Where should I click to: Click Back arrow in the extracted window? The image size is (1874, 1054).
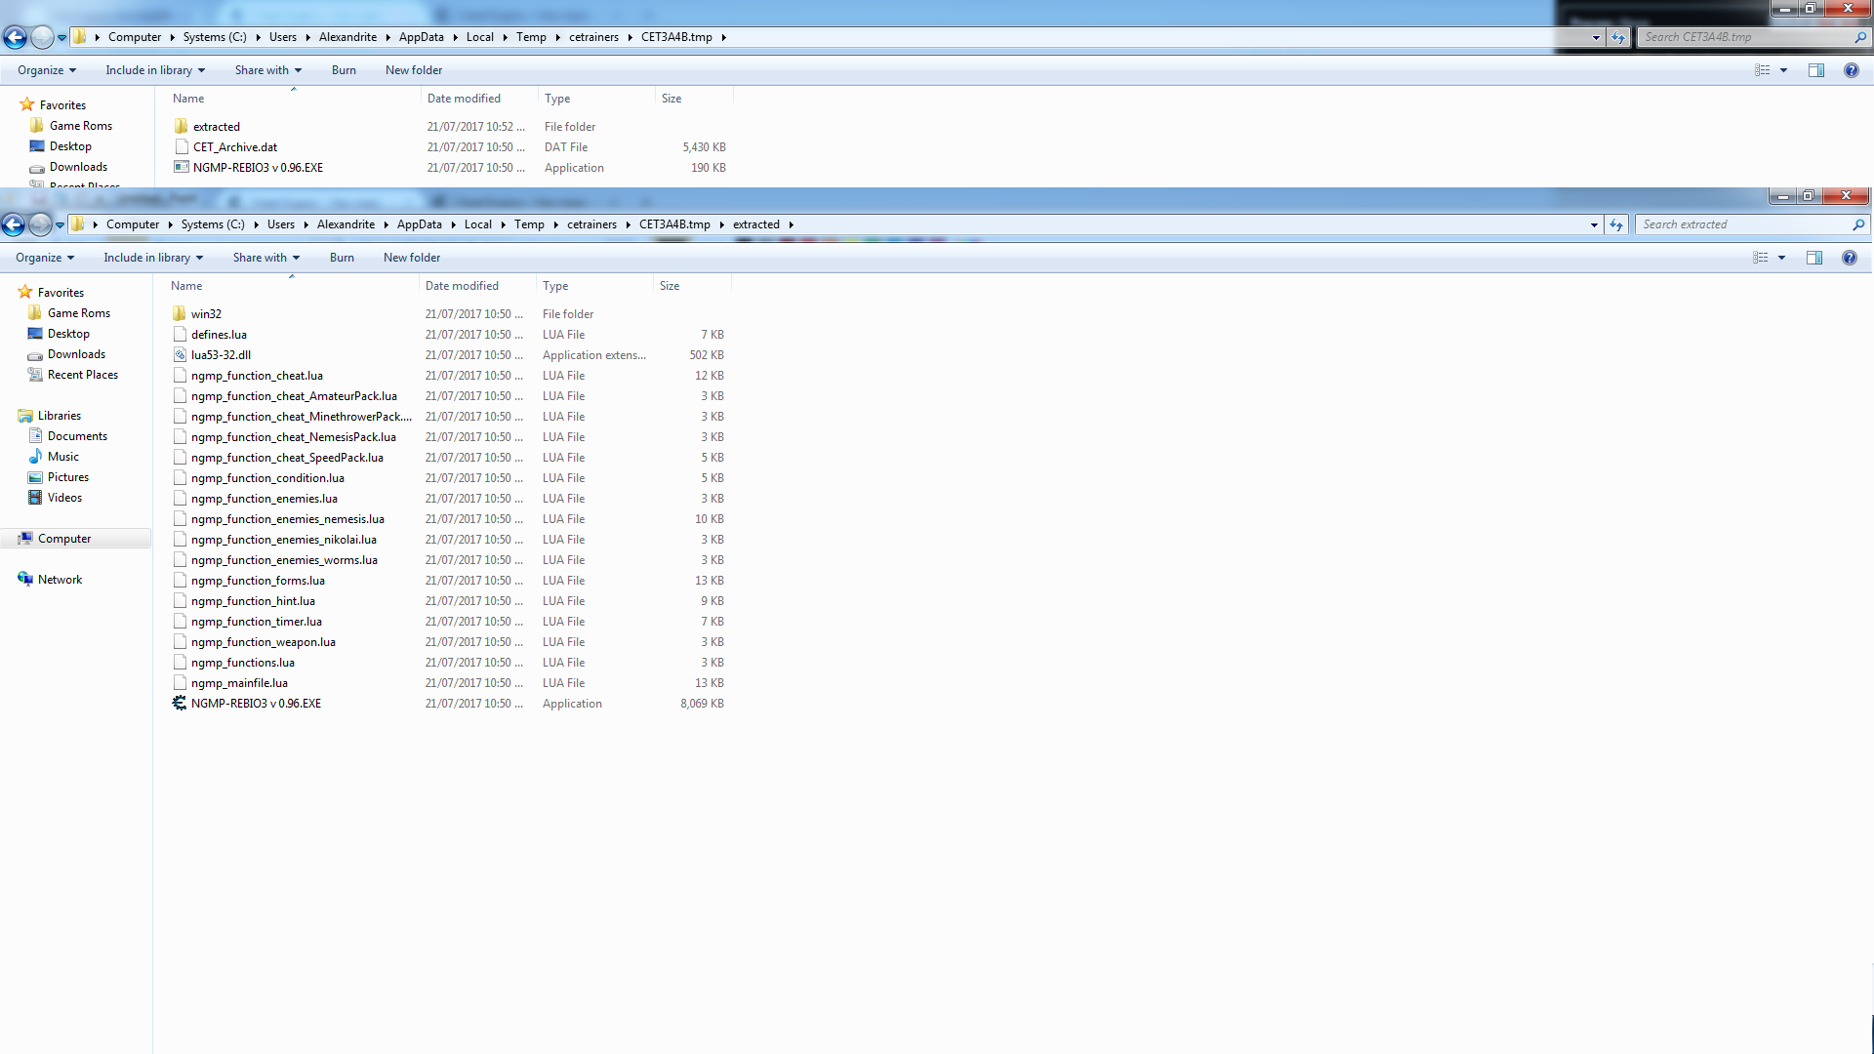coord(14,225)
